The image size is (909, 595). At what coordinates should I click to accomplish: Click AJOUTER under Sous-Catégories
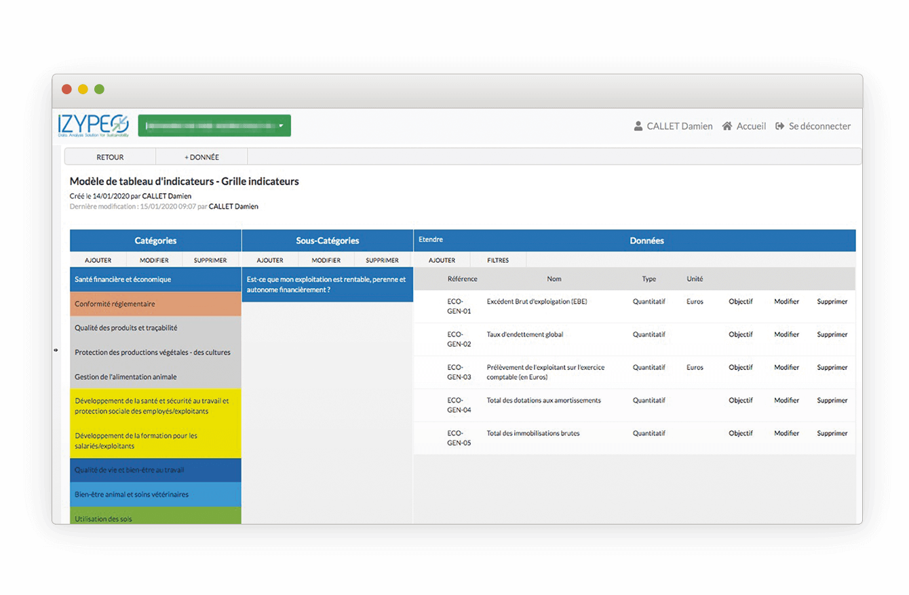coord(270,260)
